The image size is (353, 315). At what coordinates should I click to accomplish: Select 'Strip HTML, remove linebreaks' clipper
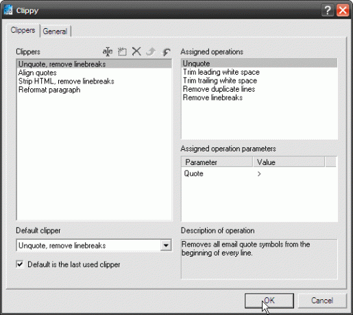click(95, 81)
